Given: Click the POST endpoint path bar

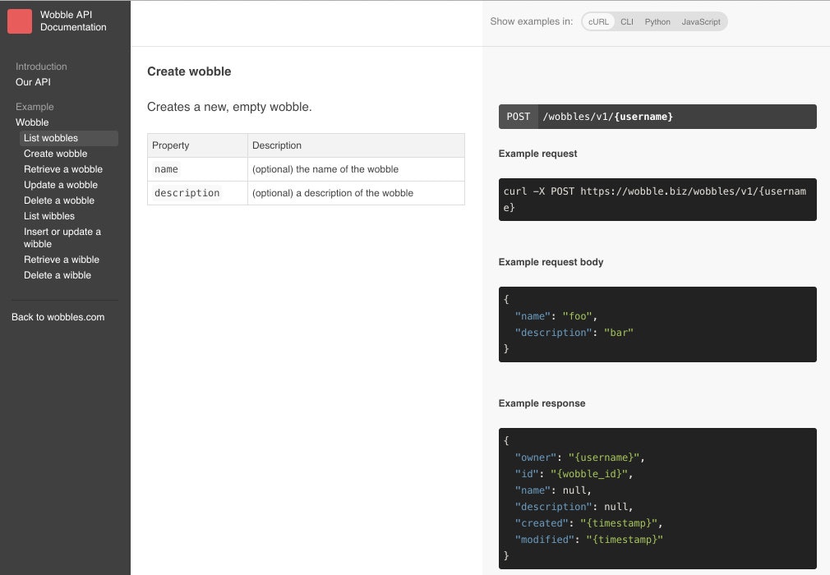Looking at the screenshot, I should click(x=657, y=117).
